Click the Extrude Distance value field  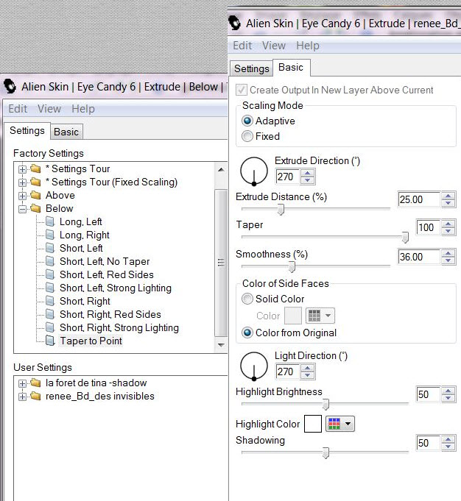418,199
